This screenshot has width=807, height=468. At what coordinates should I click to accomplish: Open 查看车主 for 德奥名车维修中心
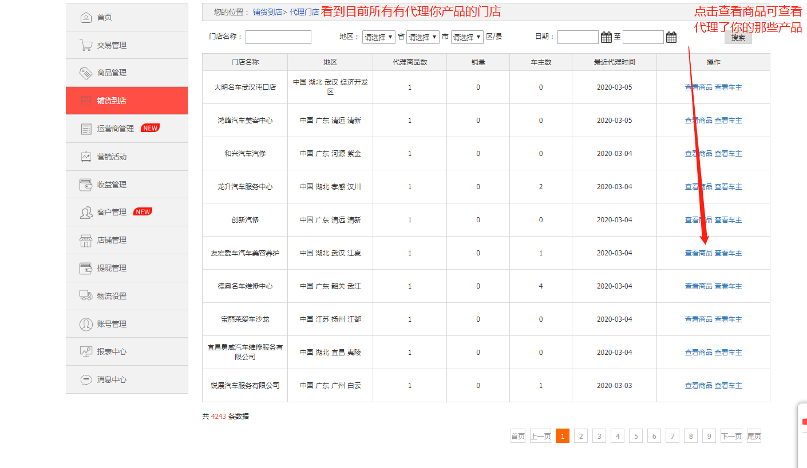click(x=728, y=286)
